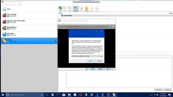173x97 pixels.
Task: Click the volume icon in system tray
Action: [155, 95]
